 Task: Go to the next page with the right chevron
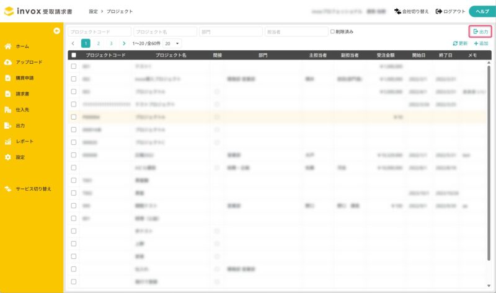(x=124, y=43)
